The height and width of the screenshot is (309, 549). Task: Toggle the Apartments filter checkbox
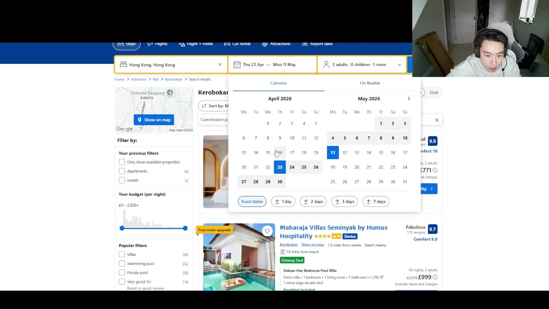122,171
